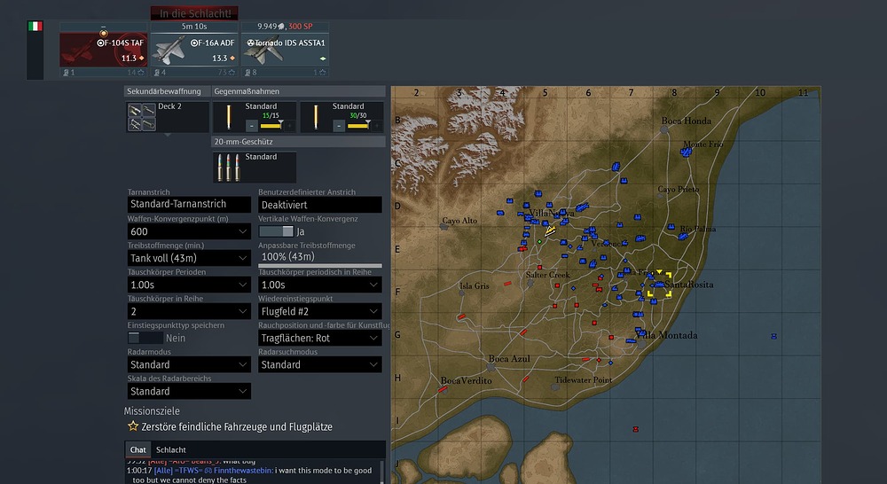Screen dimensions: 887x484
Task: Select the Tornado IDS ASSTA1 aircraft card
Action: click(285, 50)
